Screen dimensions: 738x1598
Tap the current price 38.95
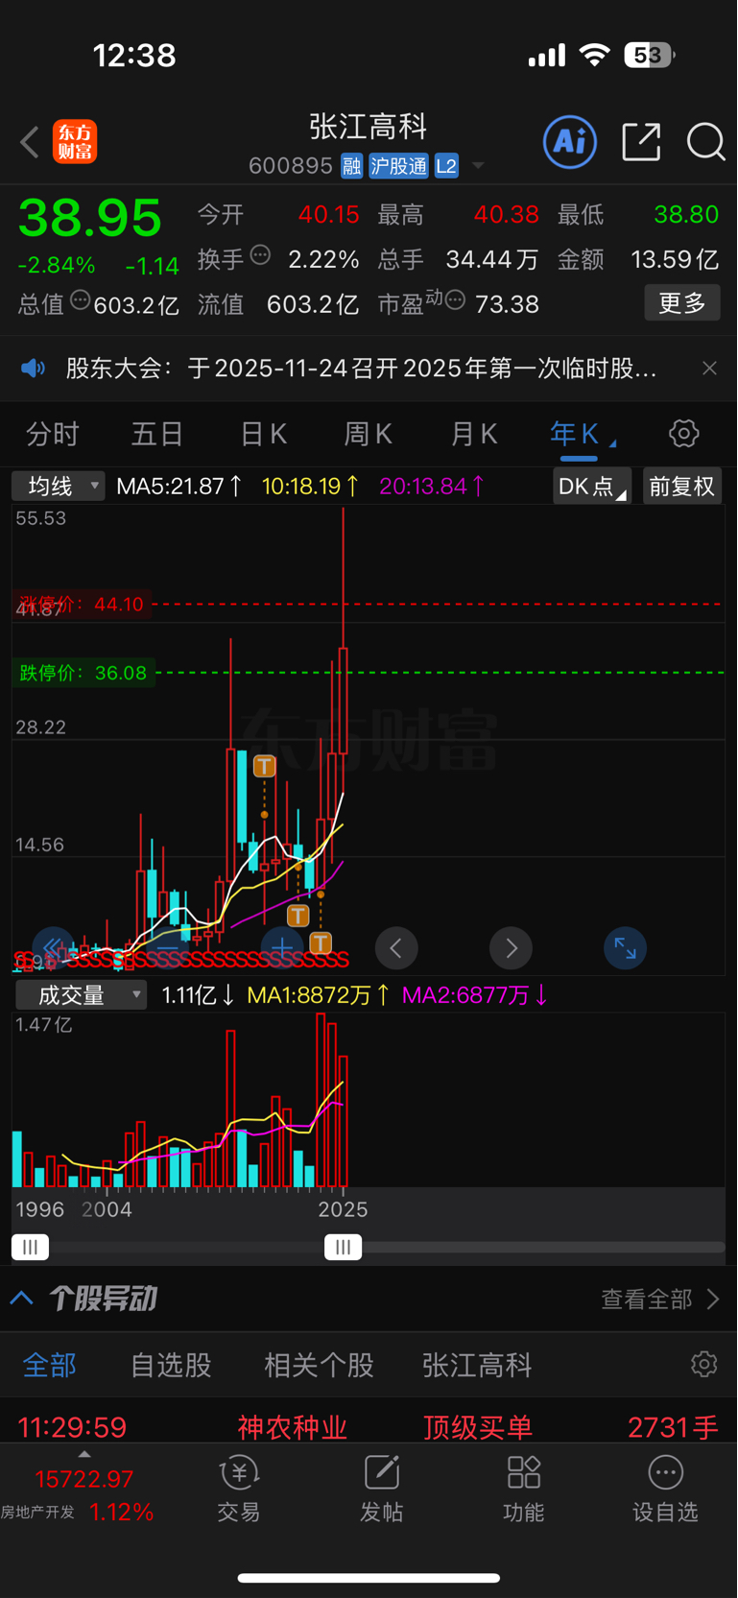[x=90, y=218]
